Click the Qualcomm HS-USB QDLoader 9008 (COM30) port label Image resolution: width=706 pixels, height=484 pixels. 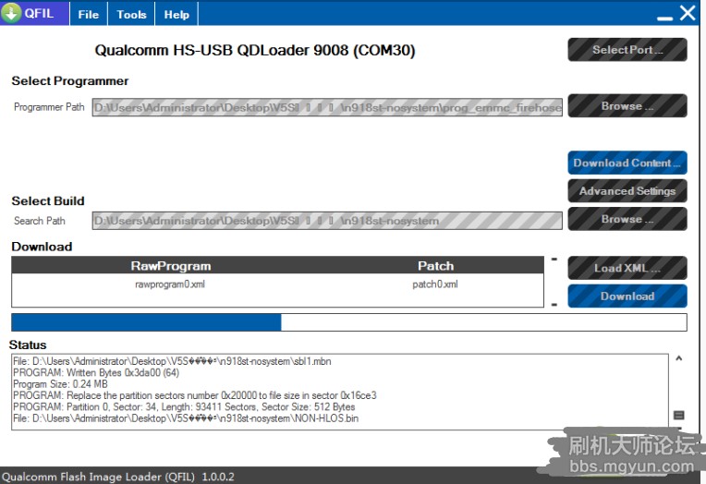click(255, 50)
